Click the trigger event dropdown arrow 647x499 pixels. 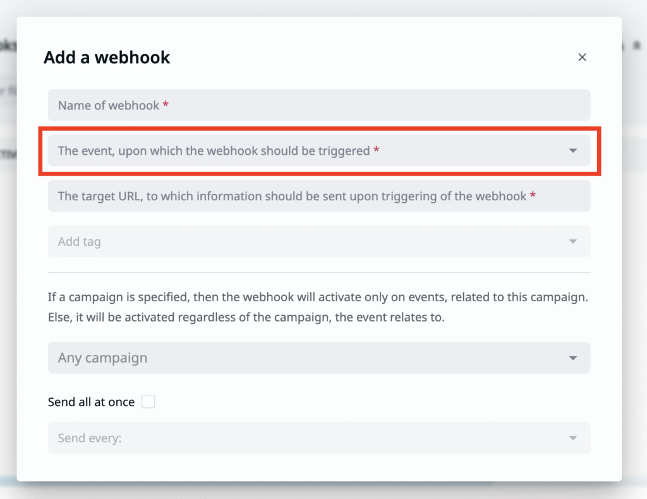tap(572, 151)
